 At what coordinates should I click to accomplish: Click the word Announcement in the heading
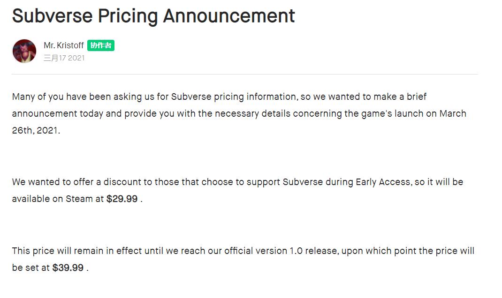[229, 15]
